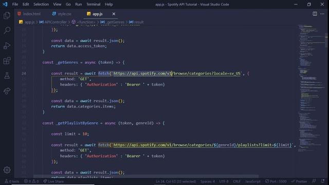
Task: Click the Prettier status bar item
Action: point(299,181)
